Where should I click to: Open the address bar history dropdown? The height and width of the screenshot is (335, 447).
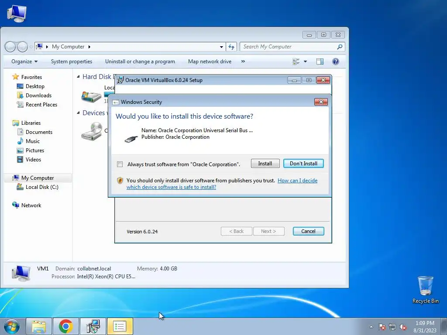(221, 47)
